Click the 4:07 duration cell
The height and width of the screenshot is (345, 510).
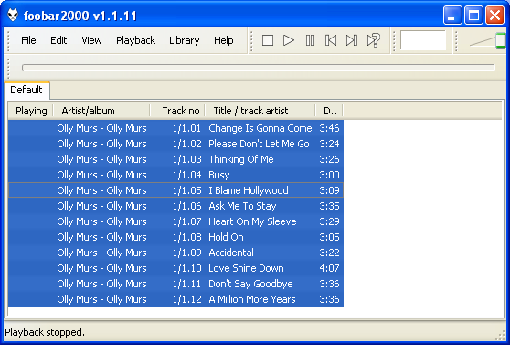(329, 268)
